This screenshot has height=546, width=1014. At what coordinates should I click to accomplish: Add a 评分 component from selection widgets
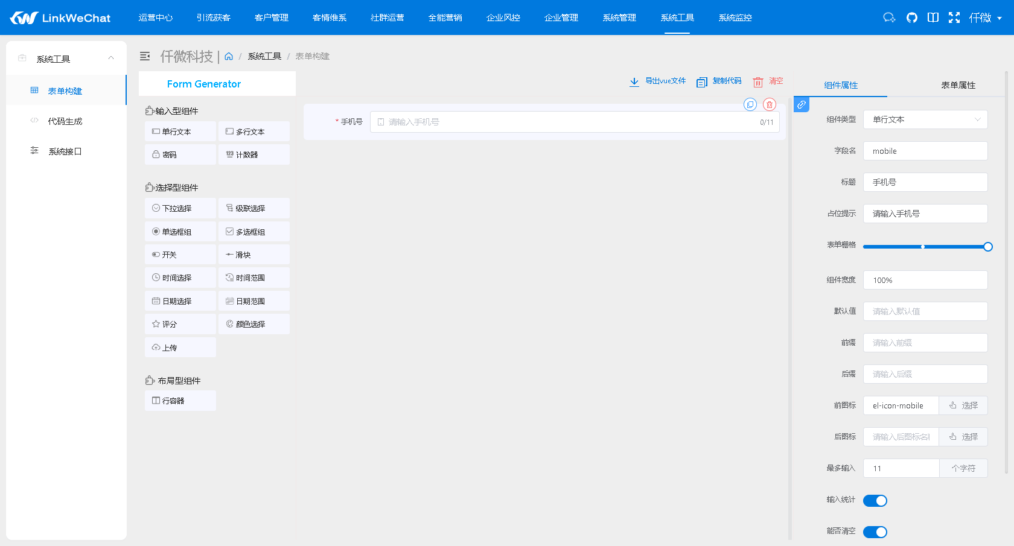click(180, 323)
